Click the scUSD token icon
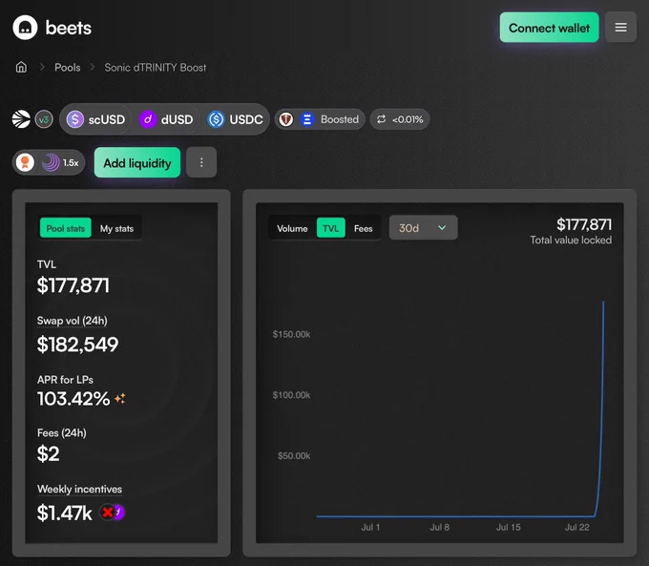Screen dimensions: 649x566 [75, 119]
